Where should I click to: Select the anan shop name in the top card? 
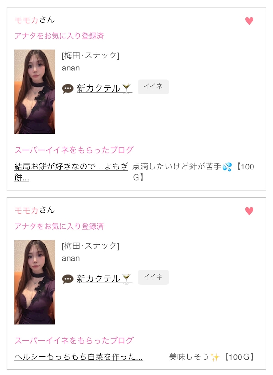(71, 68)
